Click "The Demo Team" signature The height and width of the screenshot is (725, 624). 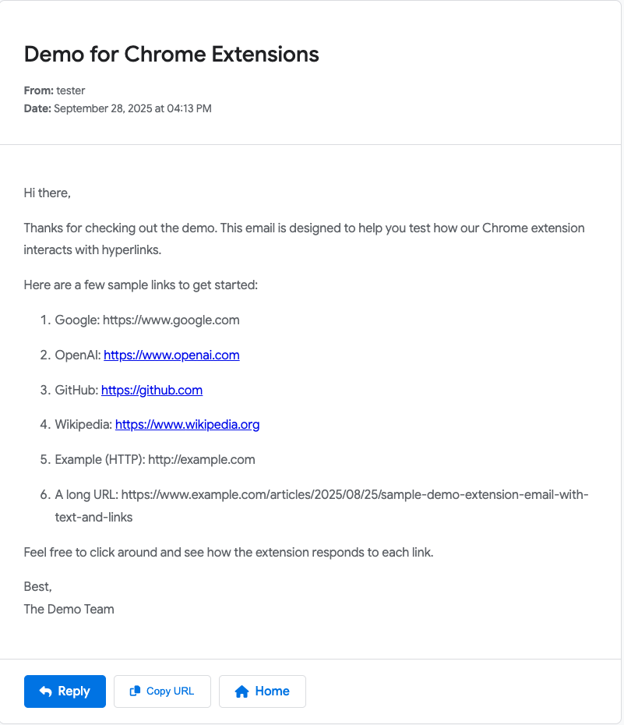click(x=69, y=610)
